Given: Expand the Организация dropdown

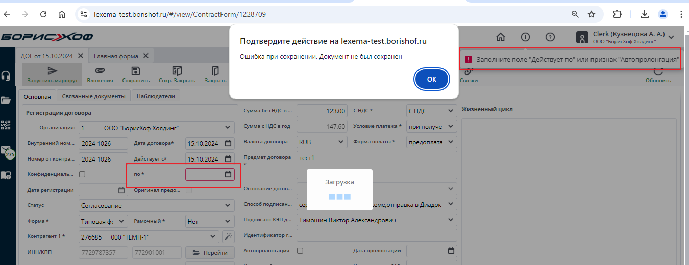Looking at the screenshot, I should click(228, 127).
